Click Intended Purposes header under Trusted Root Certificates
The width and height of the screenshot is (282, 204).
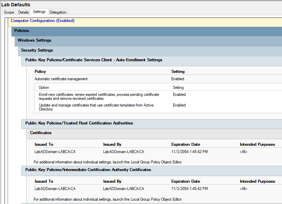click(x=257, y=144)
